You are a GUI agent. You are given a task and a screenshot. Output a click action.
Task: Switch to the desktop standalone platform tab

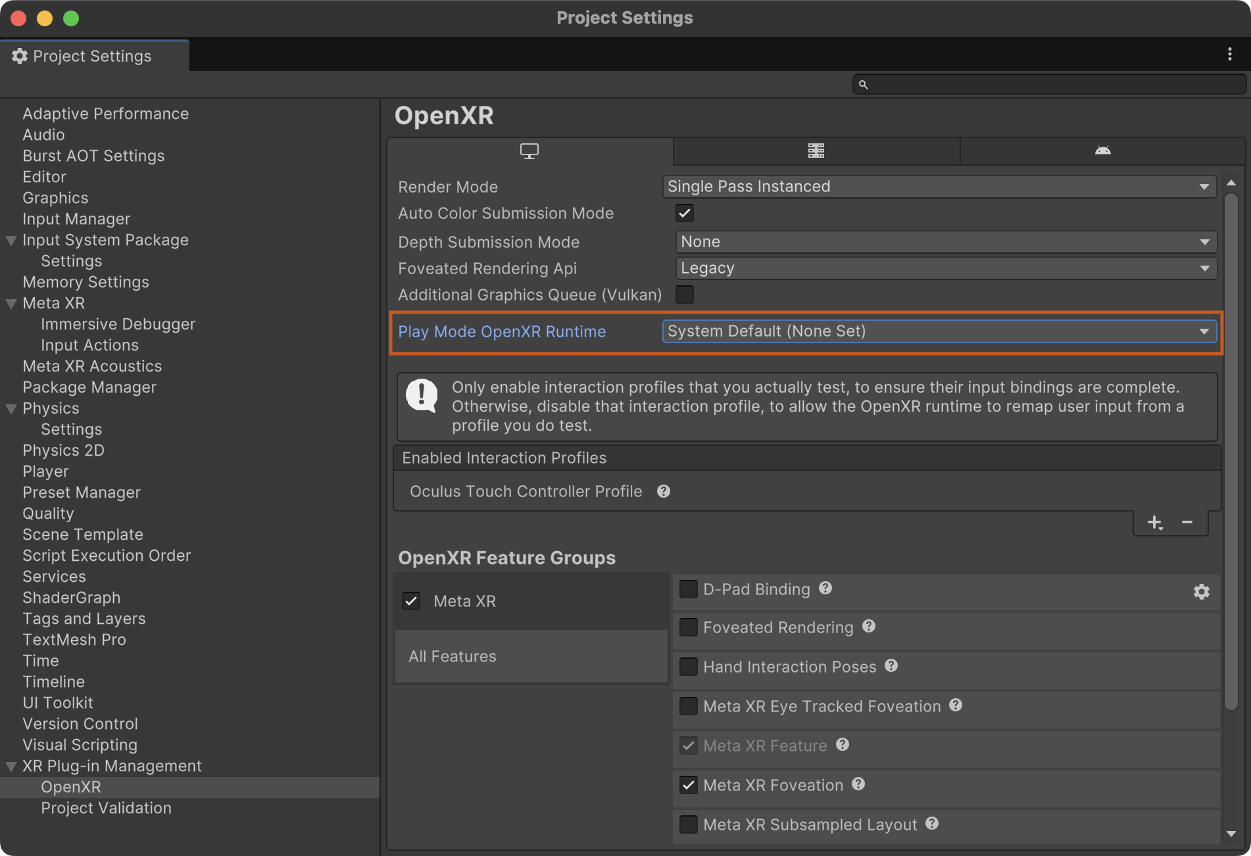pyautogui.click(x=529, y=151)
